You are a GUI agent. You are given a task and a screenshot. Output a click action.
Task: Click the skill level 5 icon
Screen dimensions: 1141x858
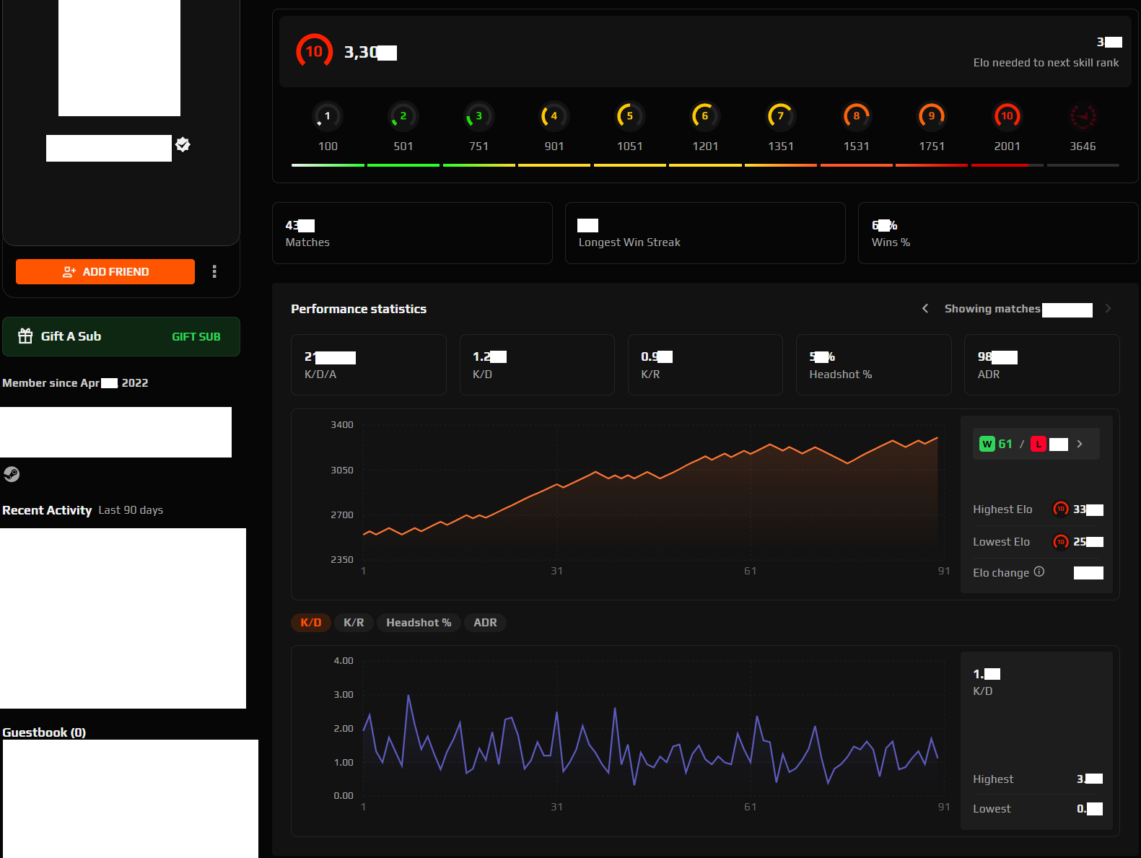pyautogui.click(x=629, y=116)
